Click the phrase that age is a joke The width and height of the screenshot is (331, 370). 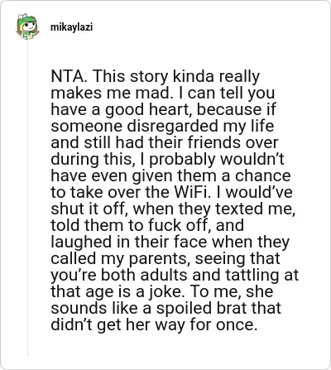117,291
